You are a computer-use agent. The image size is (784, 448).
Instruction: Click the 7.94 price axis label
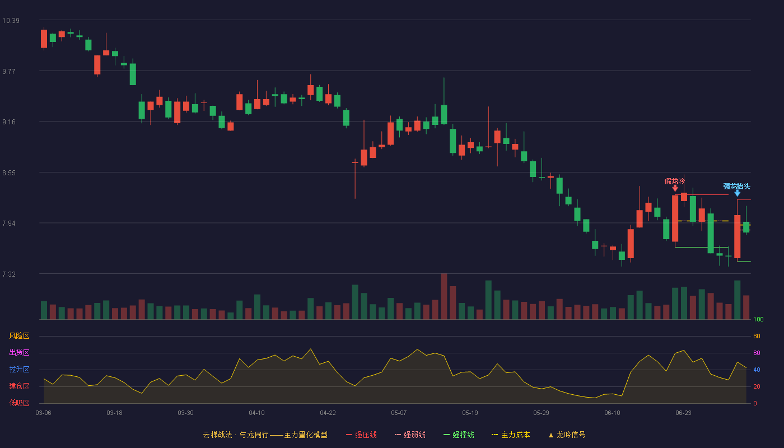coord(10,223)
